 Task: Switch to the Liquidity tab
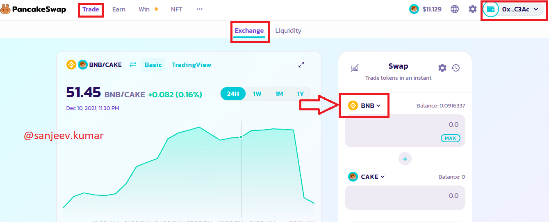(288, 31)
